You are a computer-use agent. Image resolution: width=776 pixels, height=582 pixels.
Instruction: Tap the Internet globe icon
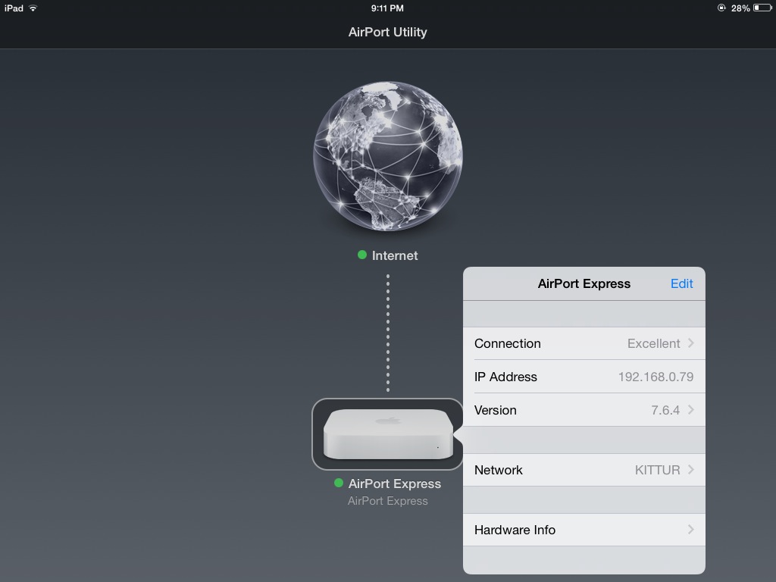387,157
